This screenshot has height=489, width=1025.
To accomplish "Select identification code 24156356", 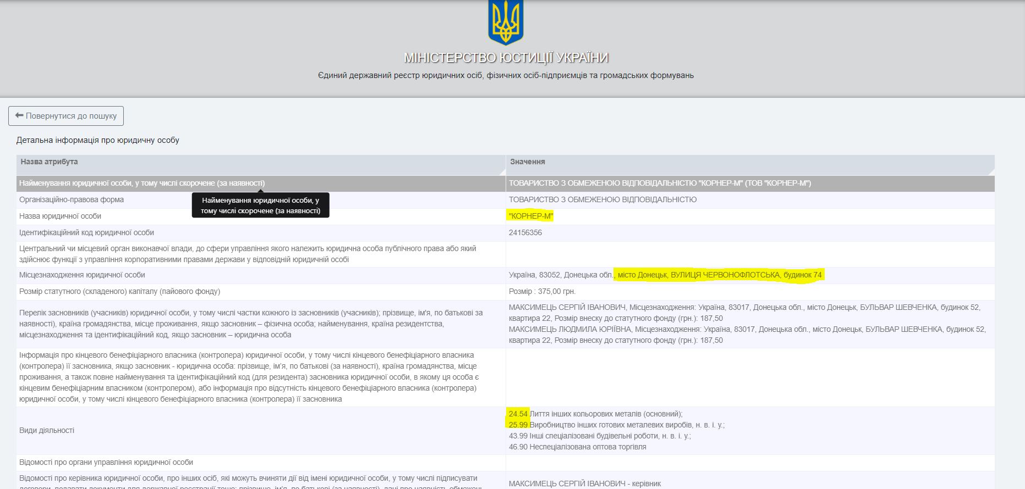I will 525,232.
